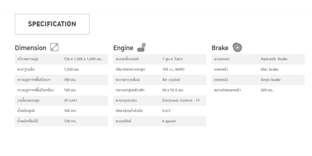This screenshot has height=156, width=312.
Task: Click the 730 x 1,920 x 1,090 dimension row
Action: (x=61, y=59)
